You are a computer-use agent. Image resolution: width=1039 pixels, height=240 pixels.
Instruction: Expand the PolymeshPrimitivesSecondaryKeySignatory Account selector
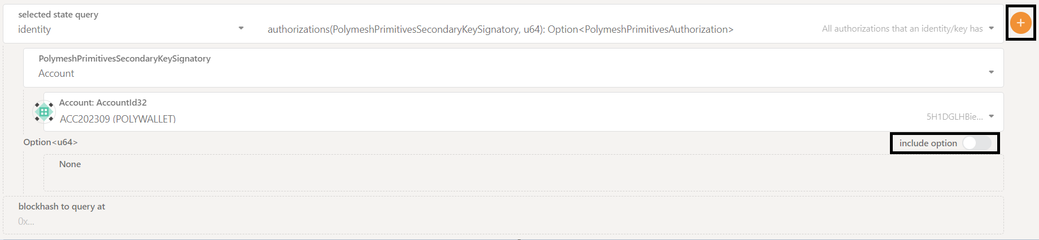pyautogui.click(x=513, y=68)
